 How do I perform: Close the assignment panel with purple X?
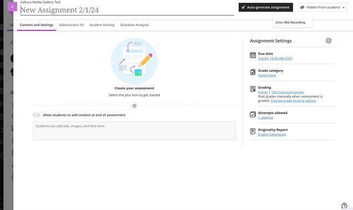pyautogui.click(x=12, y=7)
